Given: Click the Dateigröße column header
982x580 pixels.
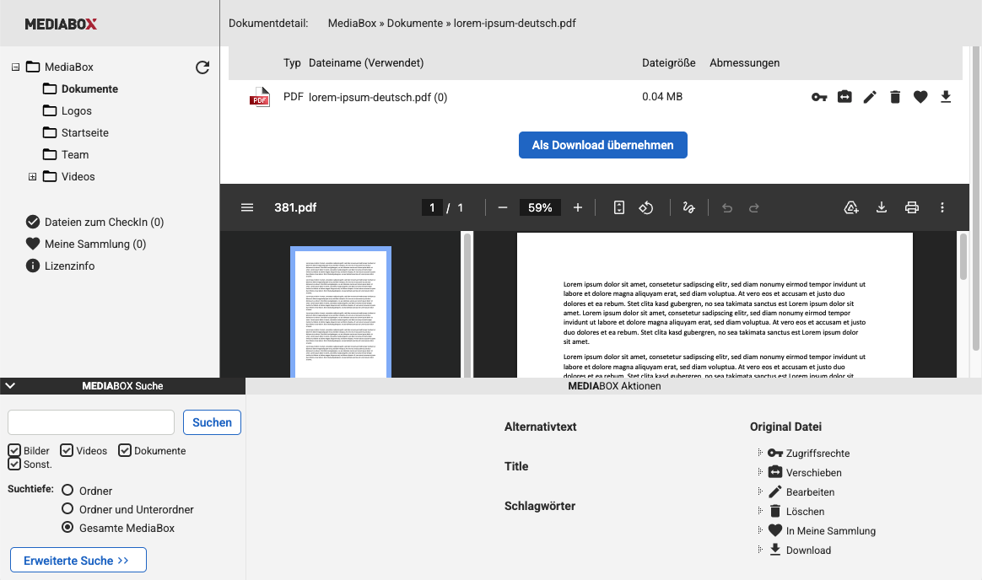Looking at the screenshot, I should (668, 62).
